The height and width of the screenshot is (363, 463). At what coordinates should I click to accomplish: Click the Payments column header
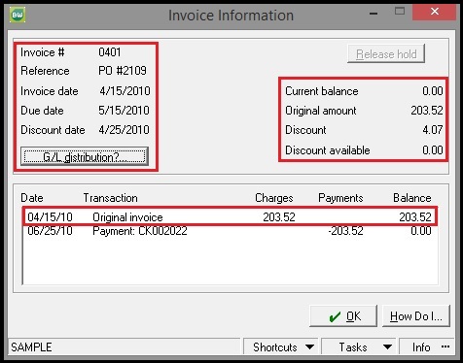click(340, 198)
